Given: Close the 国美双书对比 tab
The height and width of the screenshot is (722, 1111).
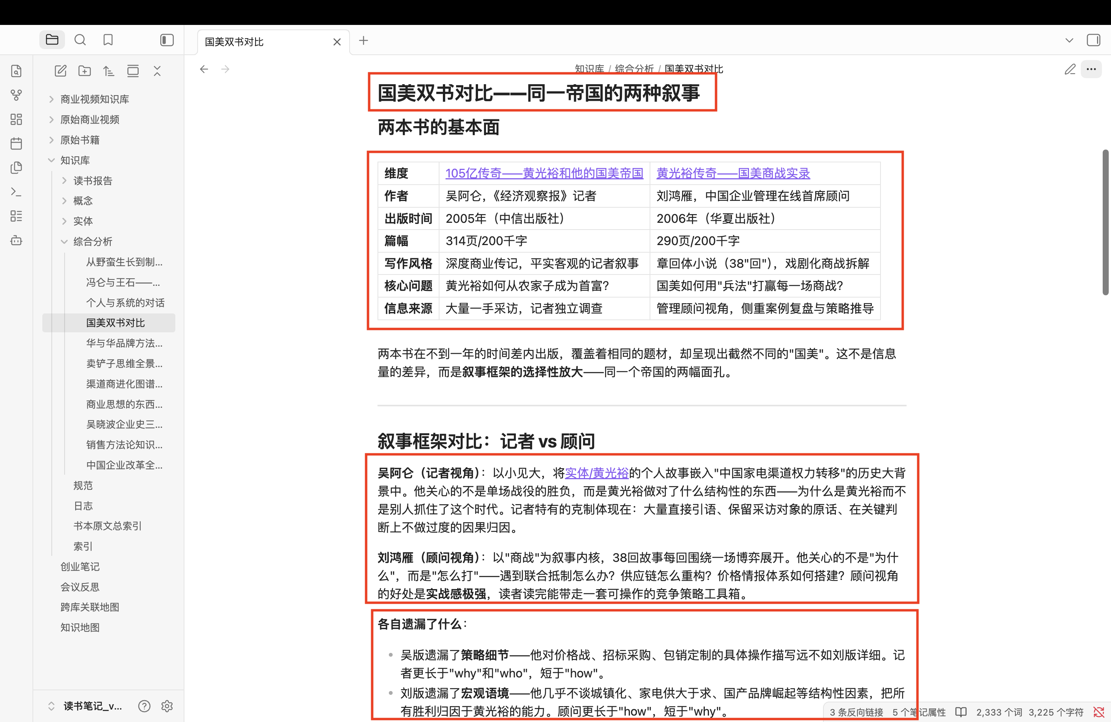Looking at the screenshot, I should [x=337, y=42].
